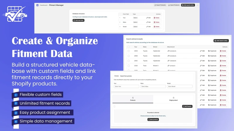Viewport: 234px width, 131px height.
Task: Edit the 2026 Tesla Model X entry
Action: (x=202, y=66)
